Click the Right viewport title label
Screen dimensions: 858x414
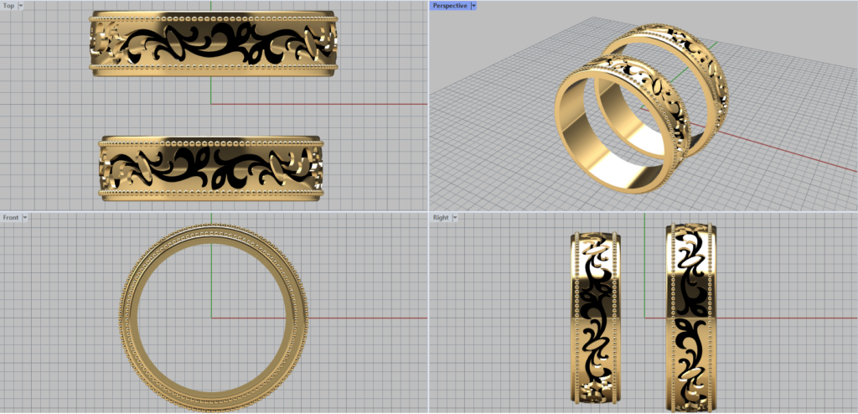(x=441, y=217)
